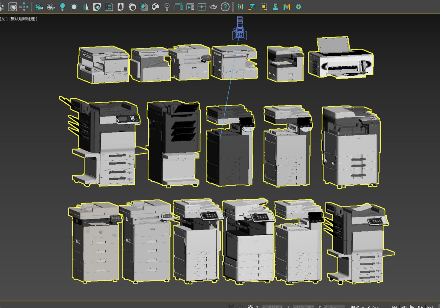
Task: Open settings with the orange gear icon
Action: 299,7
